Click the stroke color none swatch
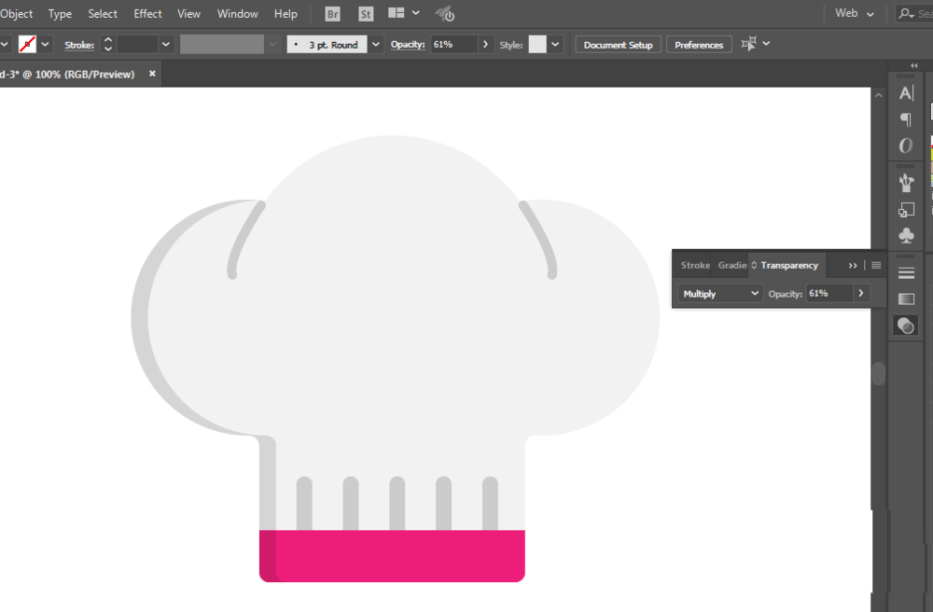This screenshot has width=933, height=612. pyautogui.click(x=27, y=44)
